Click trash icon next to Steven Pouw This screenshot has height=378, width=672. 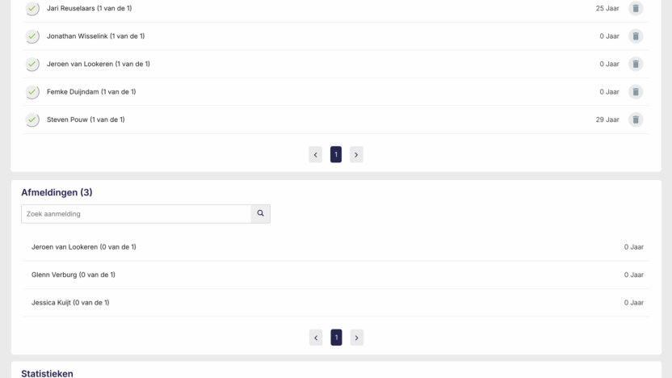tap(636, 120)
